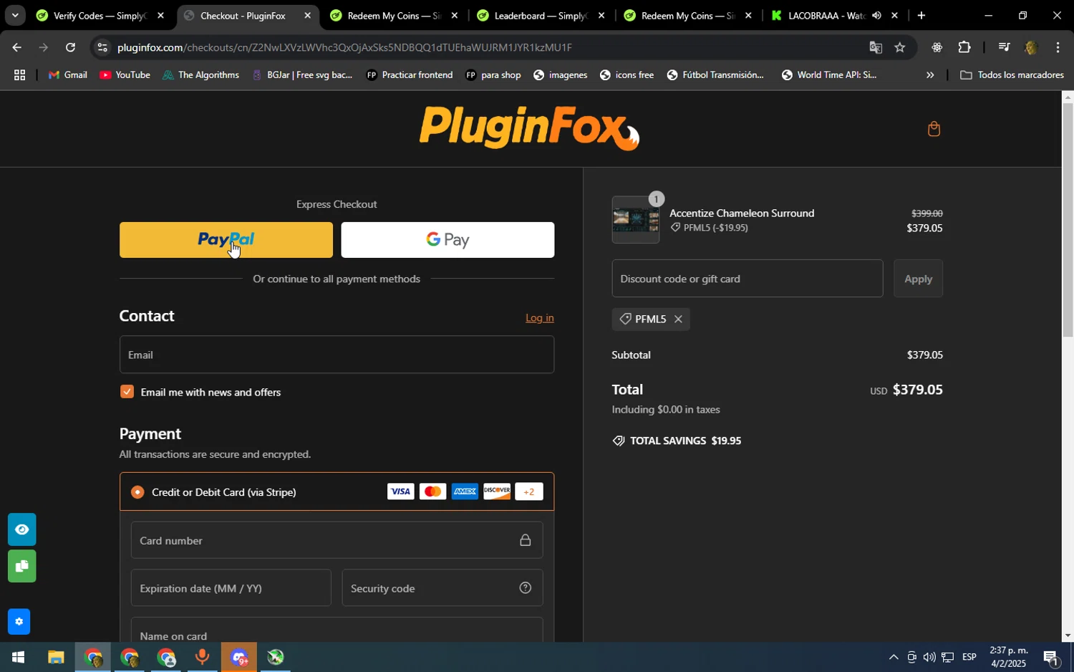This screenshot has width=1074, height=672.
Task: Click the Accentize Chameleon Surround product thumbnail
Action: (x=636, y=220)
